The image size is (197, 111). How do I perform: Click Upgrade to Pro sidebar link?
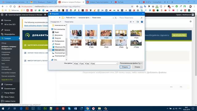(7, 80)
